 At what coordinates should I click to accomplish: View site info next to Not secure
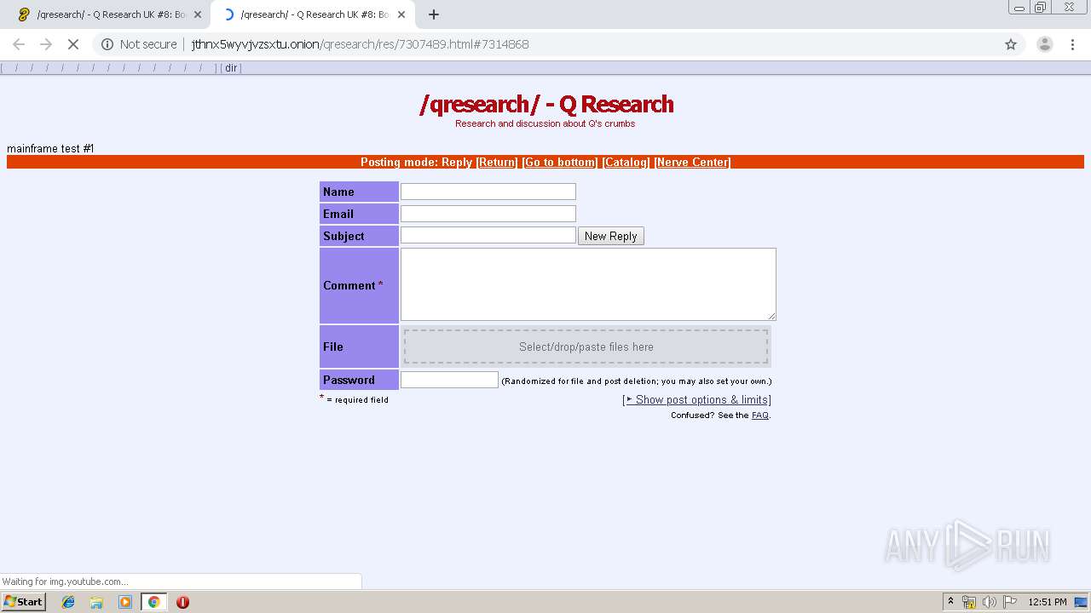(107, 44)
